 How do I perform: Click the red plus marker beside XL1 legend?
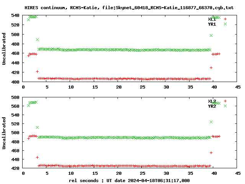(225, 19)
